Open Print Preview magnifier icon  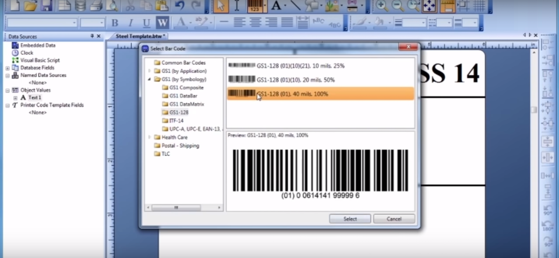click(x=112, y=5)
